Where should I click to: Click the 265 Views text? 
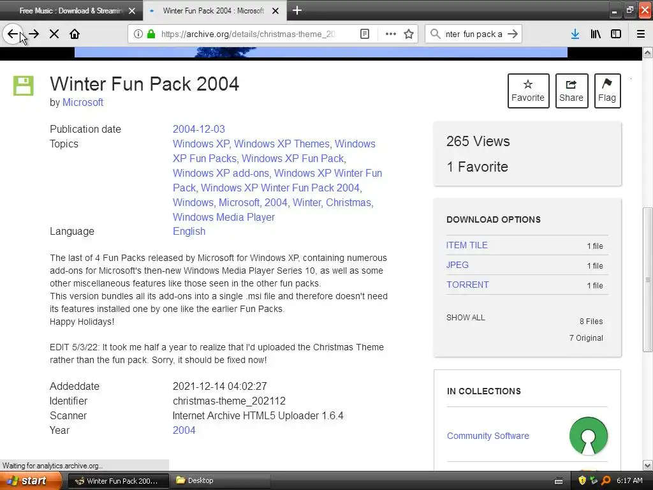(478, 141)
